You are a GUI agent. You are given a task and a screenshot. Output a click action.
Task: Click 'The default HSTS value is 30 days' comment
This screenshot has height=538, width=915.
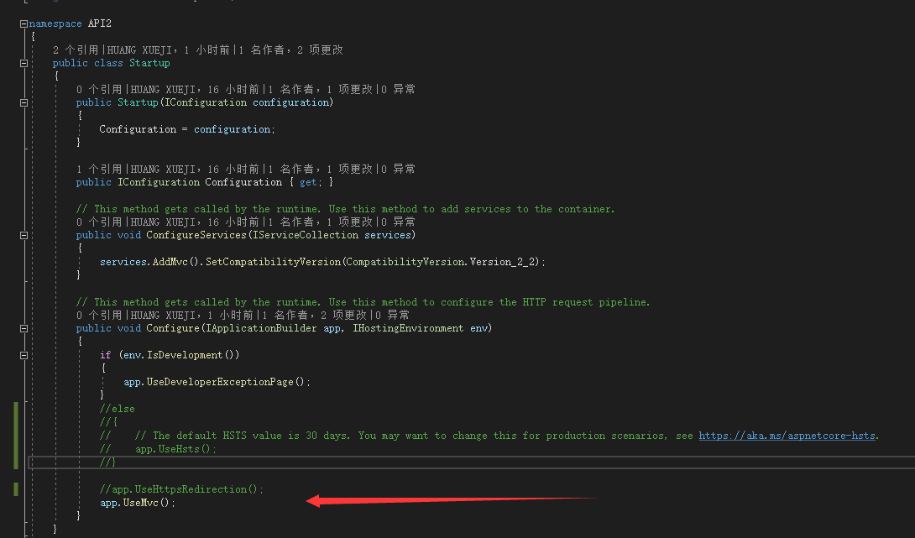tap(250, 436)
